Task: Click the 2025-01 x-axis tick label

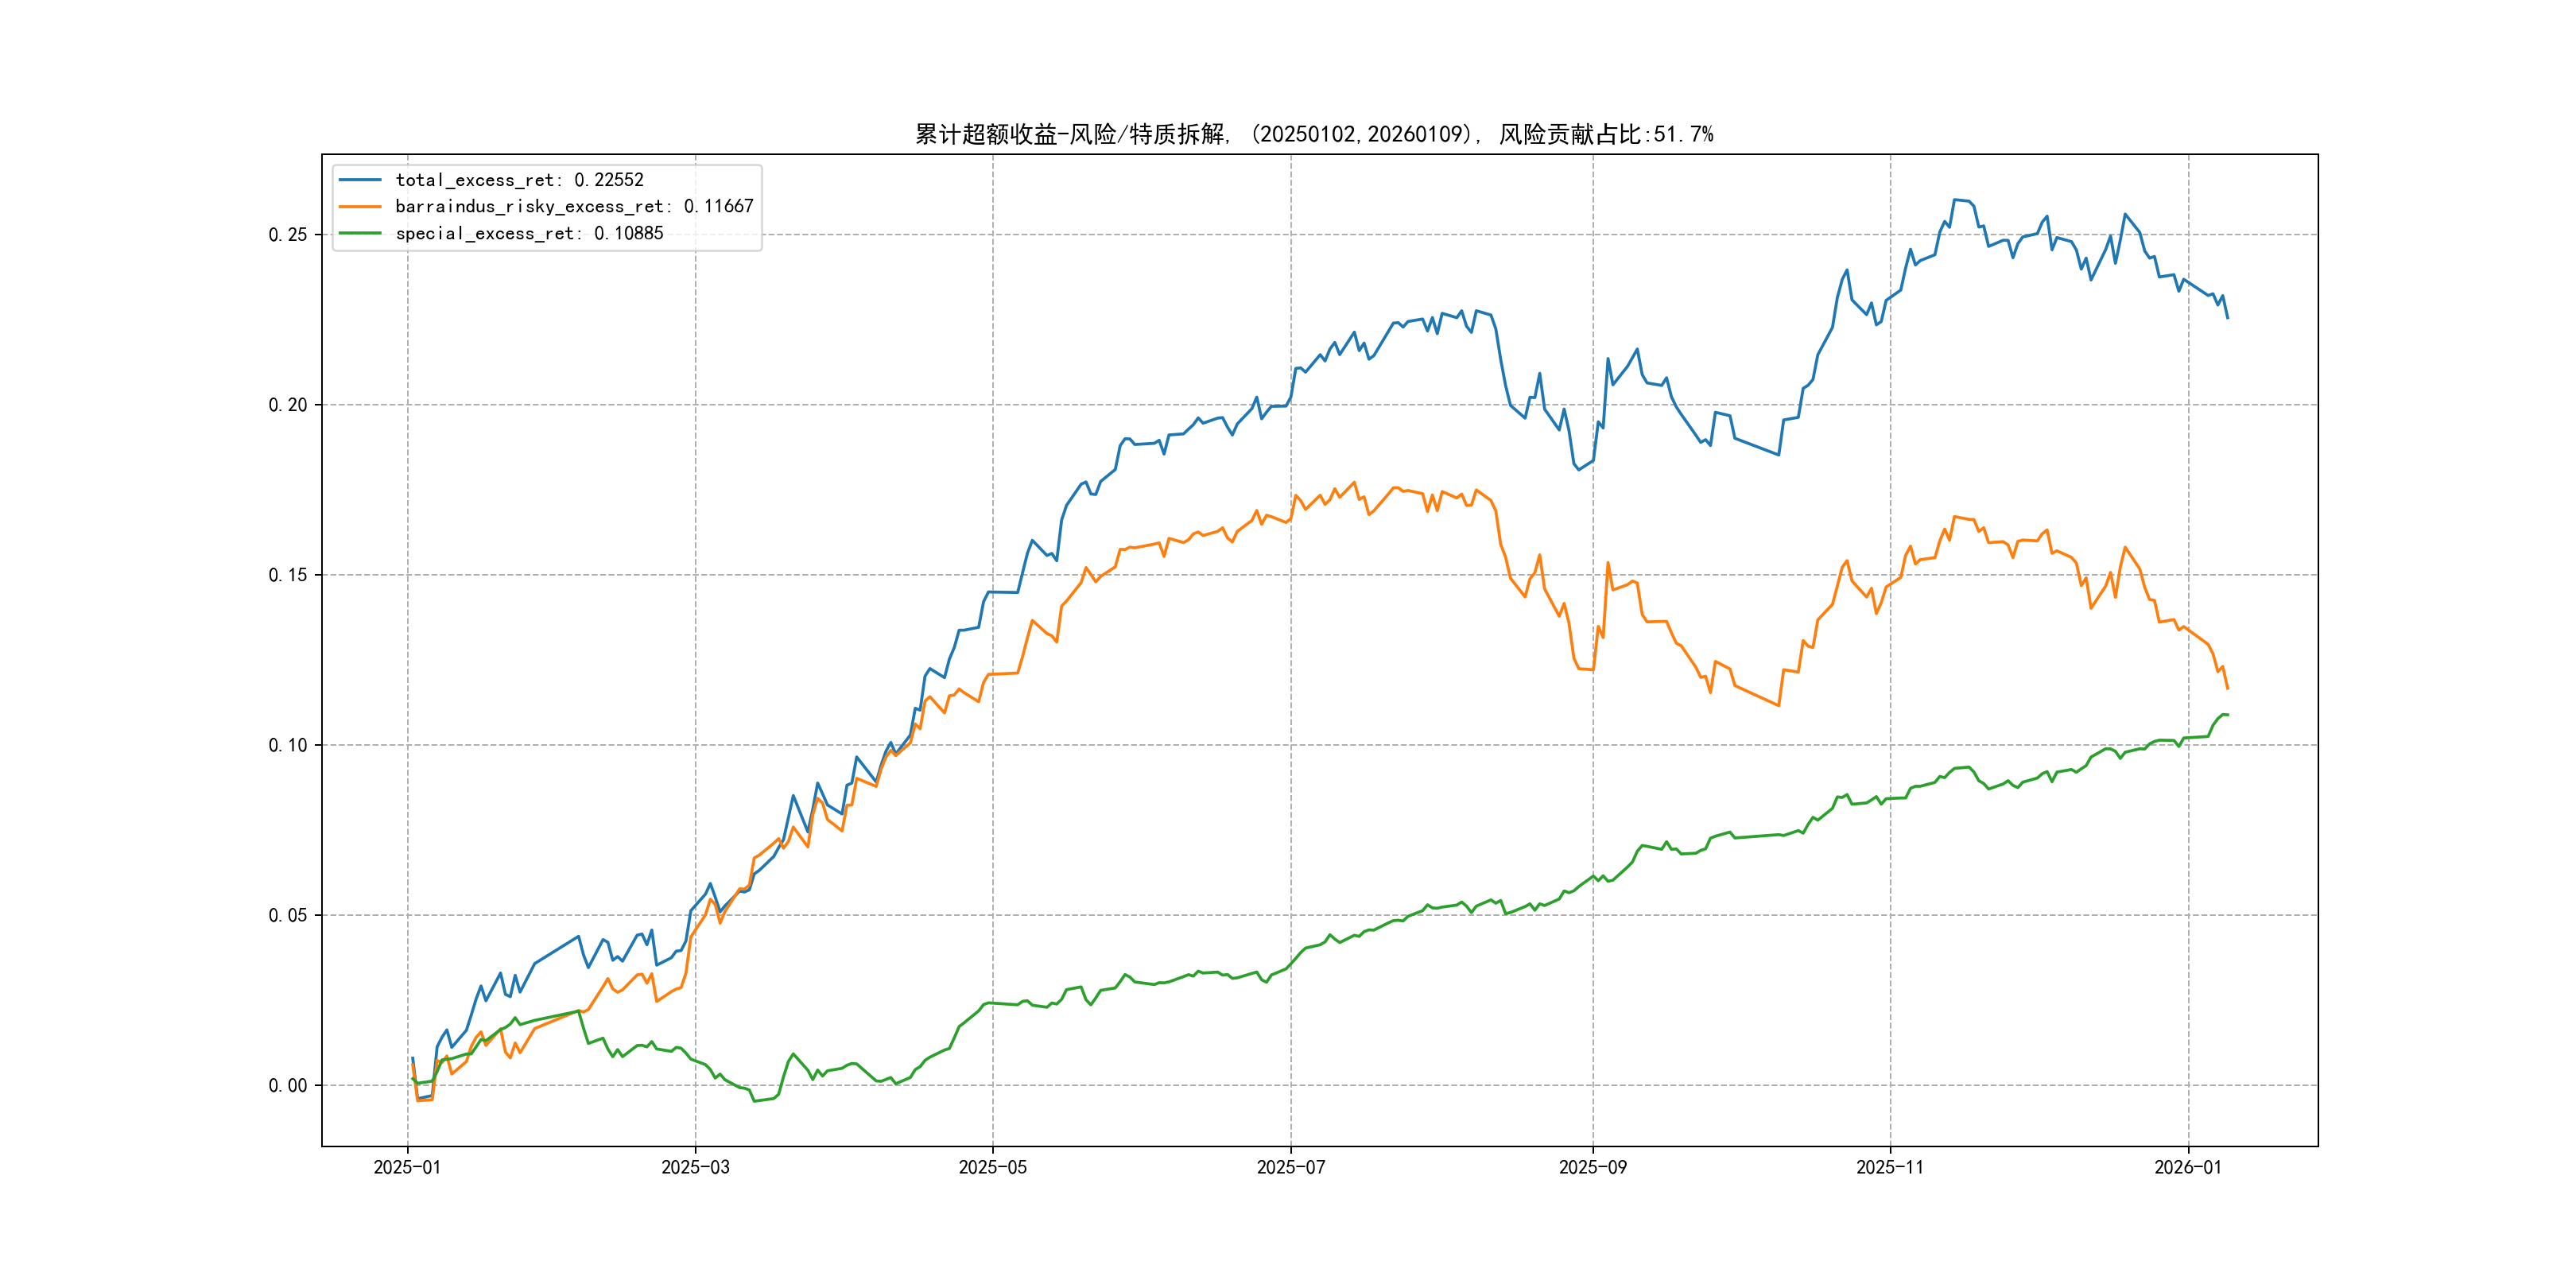Action: (x=407, y=1167)
